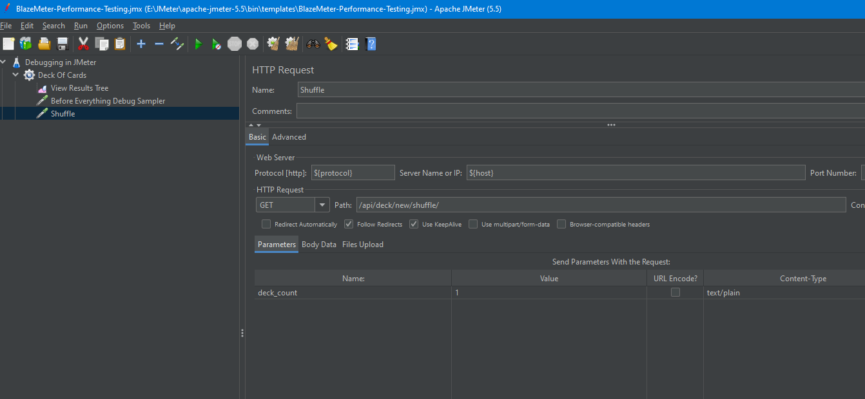Click the Cut scissors icon
Screen dimensions: 865x399
pyautogui.click(x=83, y=44)
